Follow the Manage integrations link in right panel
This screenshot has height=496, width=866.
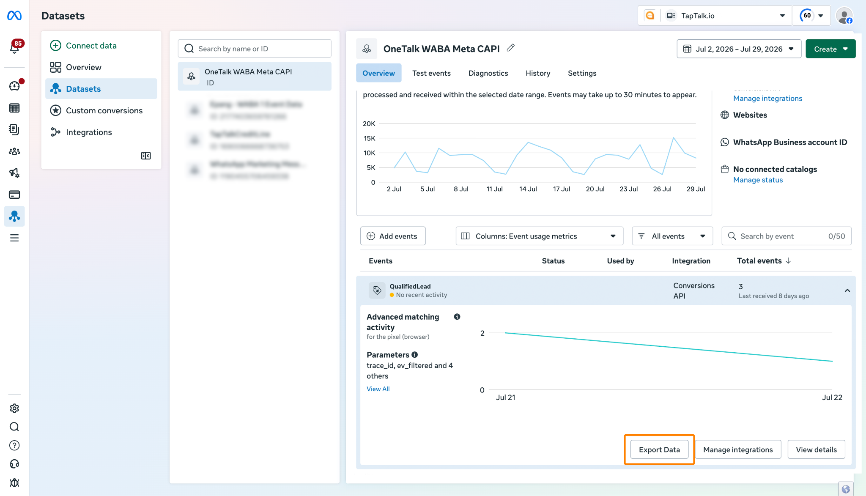pyautogui.click(x=767, y=99)
